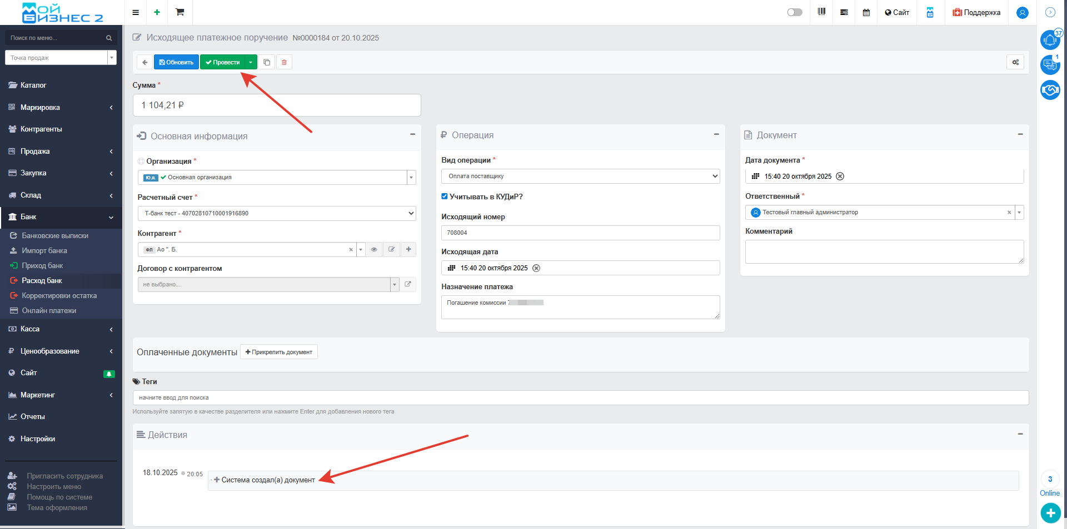1067x529 pixels.
Task: View counterparty with the eye icon
Action: (374, 250)
